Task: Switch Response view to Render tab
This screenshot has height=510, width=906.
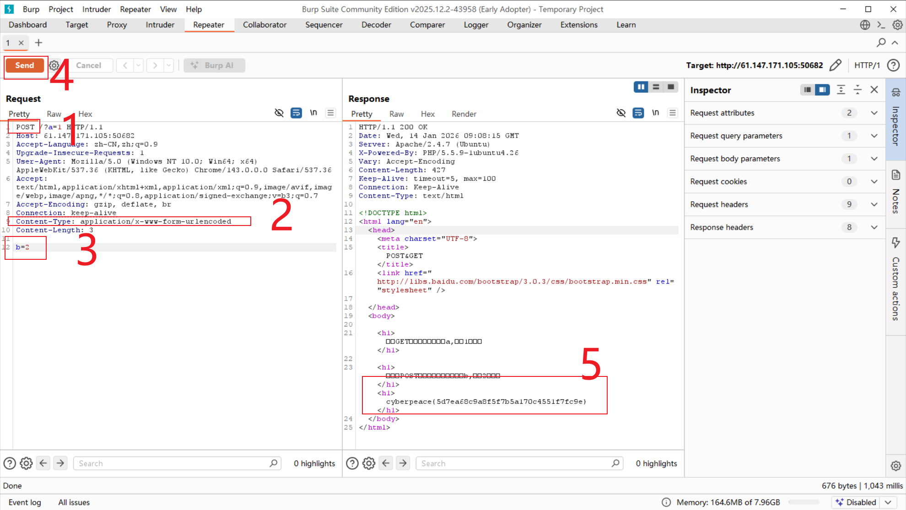Action: (464, 114)
